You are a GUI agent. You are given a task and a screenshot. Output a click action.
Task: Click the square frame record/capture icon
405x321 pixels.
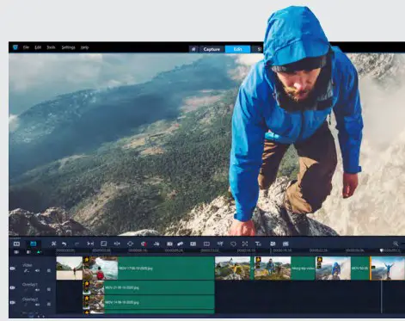[103, 244]
